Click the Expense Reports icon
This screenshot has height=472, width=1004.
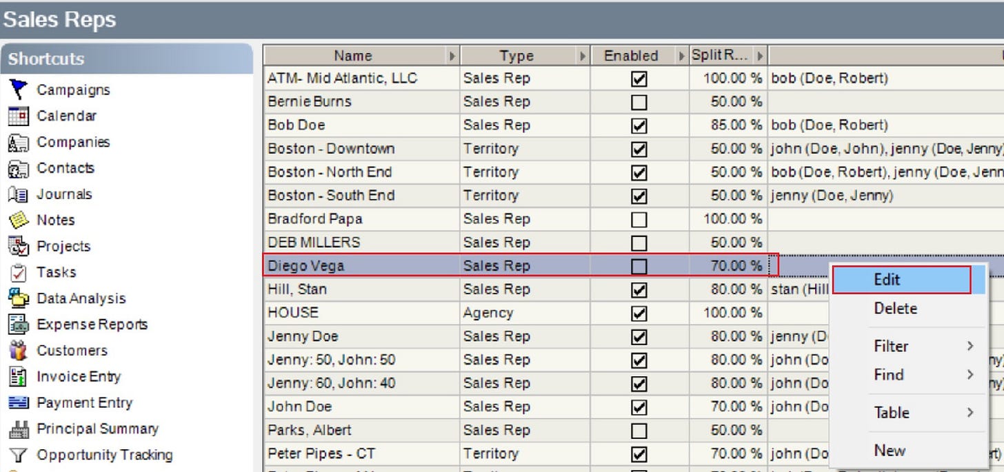pos(19,325)
